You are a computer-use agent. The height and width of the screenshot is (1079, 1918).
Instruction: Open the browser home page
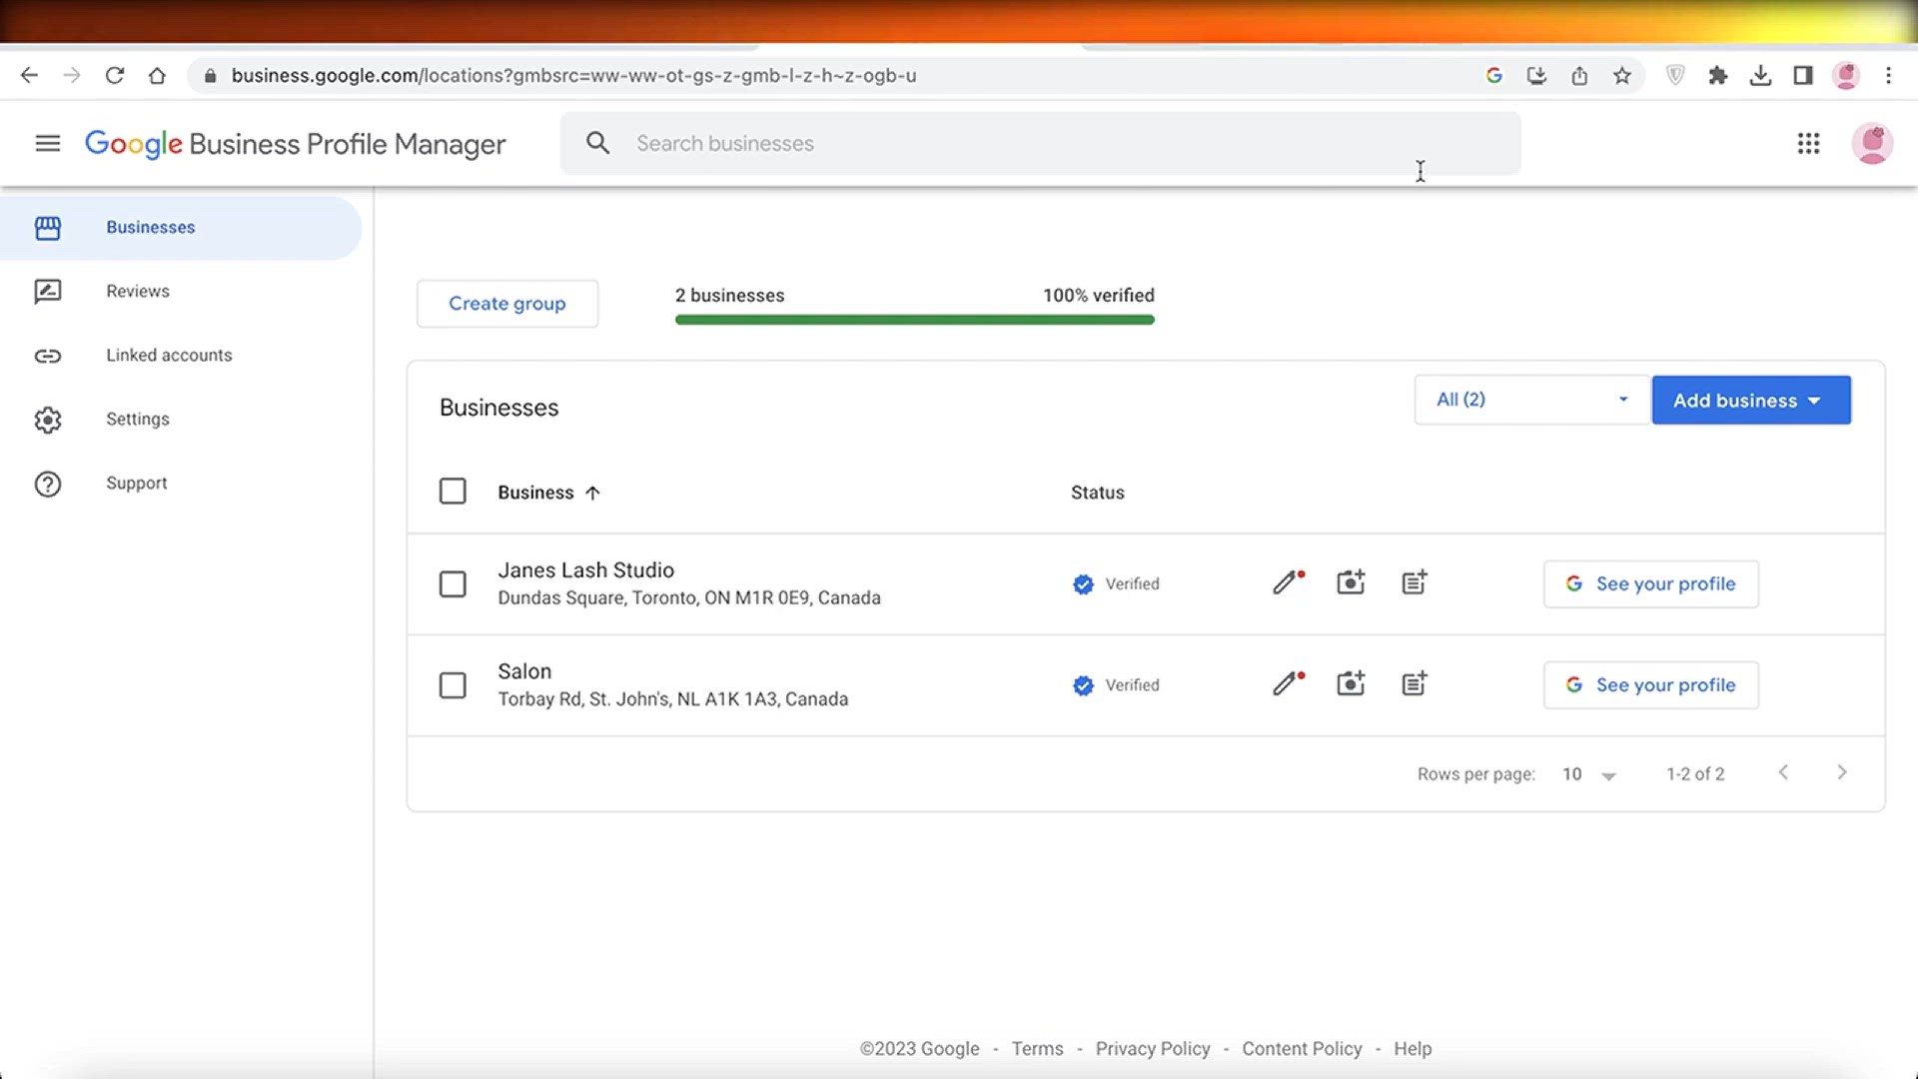tap(157, 75)
